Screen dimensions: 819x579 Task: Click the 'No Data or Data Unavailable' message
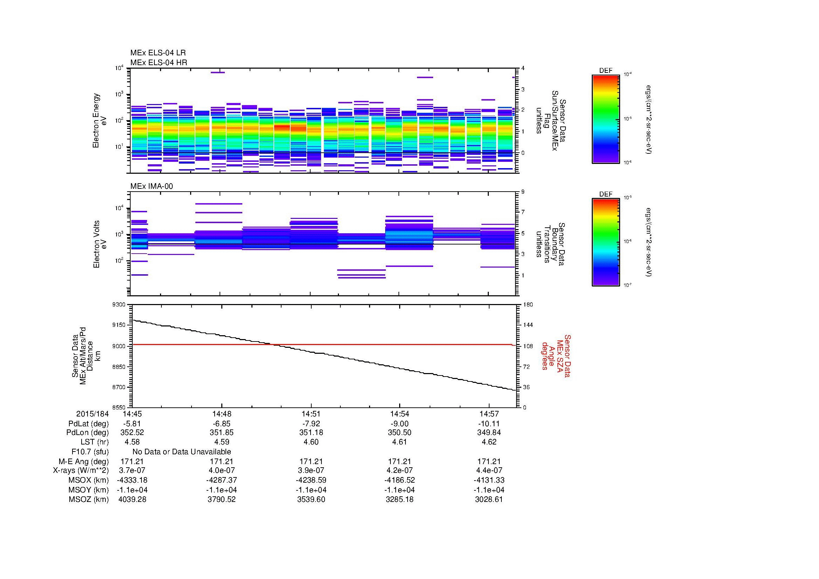click(182, 452)
